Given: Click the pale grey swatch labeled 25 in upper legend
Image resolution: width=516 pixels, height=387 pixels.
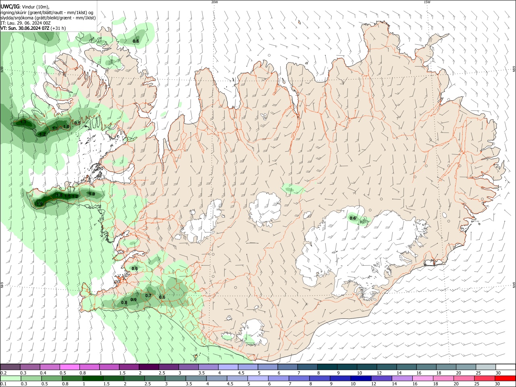Looking at the screenshot, I should 486,367.
